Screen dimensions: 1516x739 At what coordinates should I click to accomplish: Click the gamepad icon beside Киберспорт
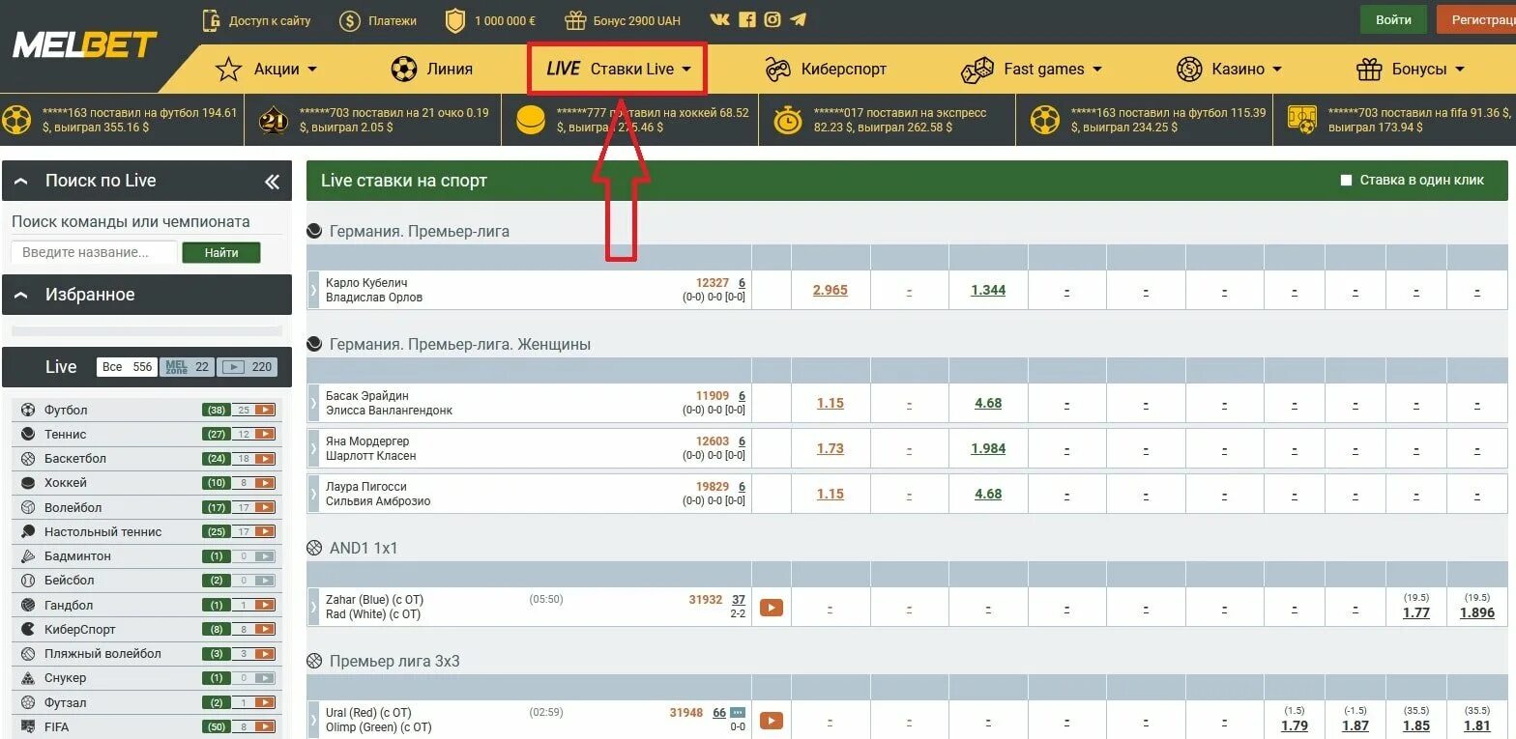[777, 69]
